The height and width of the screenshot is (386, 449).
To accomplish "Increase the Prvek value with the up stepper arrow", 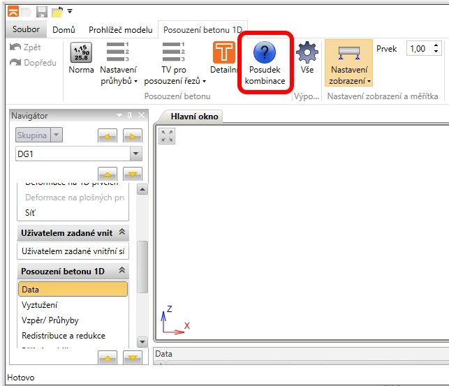I will tap(436, 45).
